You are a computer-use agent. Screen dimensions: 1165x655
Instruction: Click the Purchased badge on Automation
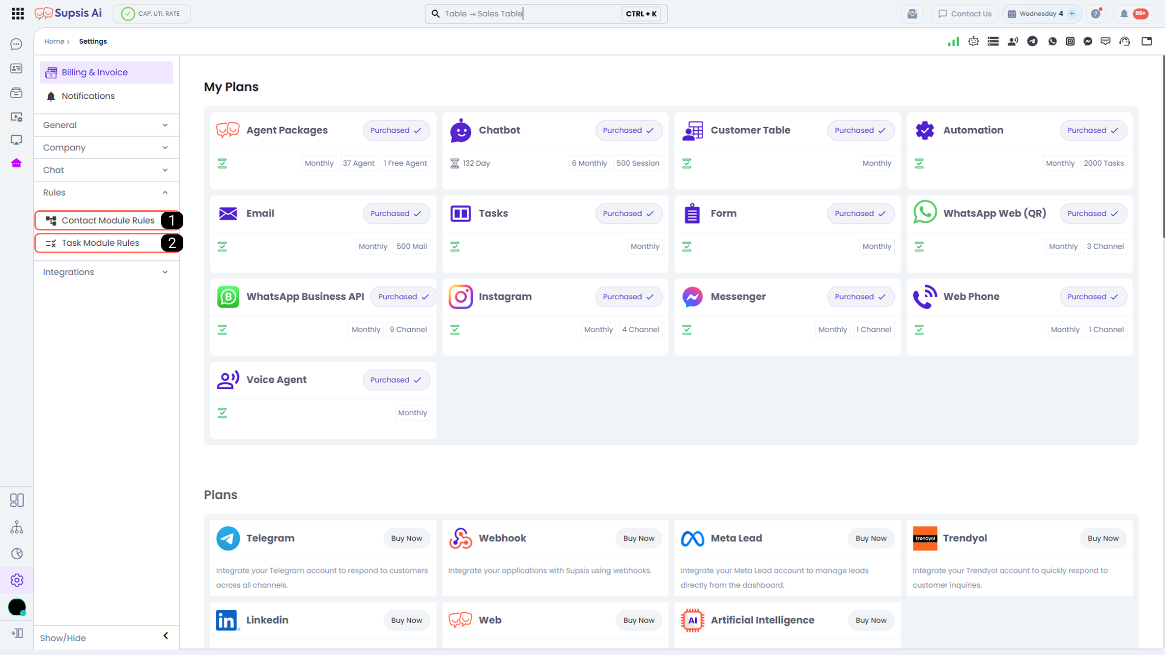[x=1093, y=130]
